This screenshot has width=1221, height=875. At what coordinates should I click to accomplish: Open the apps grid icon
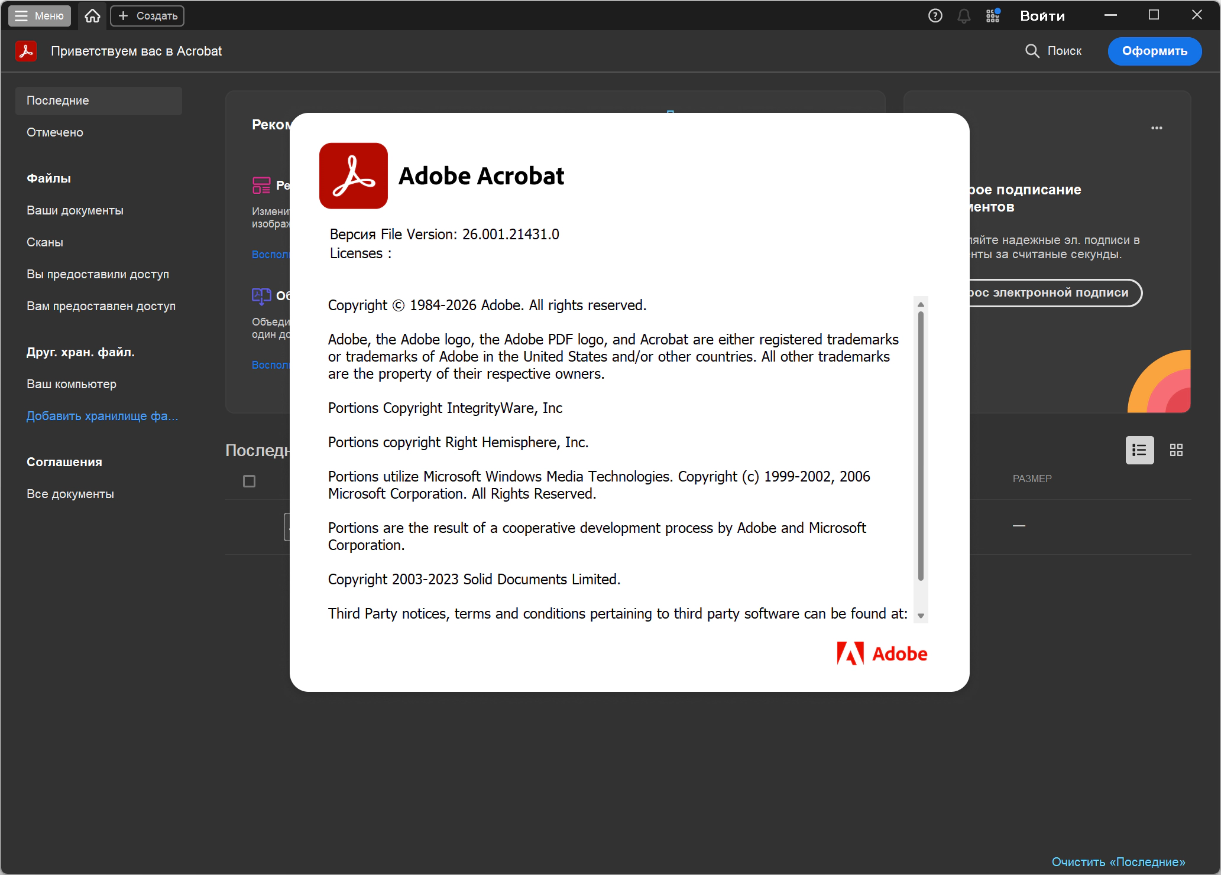point(993,16)
